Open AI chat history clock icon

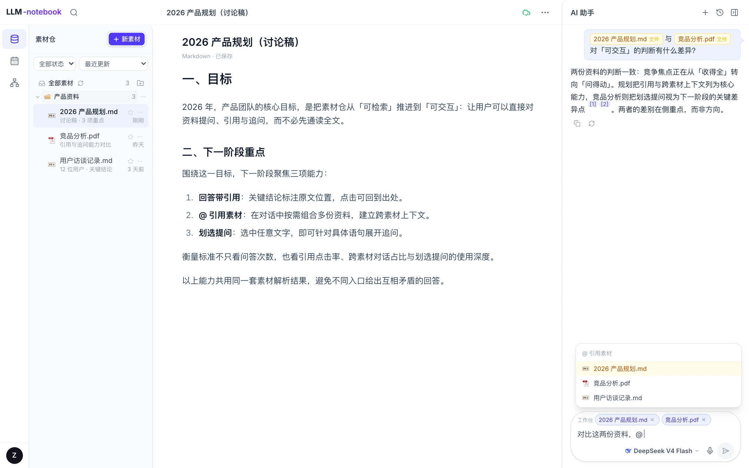tap(720, 12)
